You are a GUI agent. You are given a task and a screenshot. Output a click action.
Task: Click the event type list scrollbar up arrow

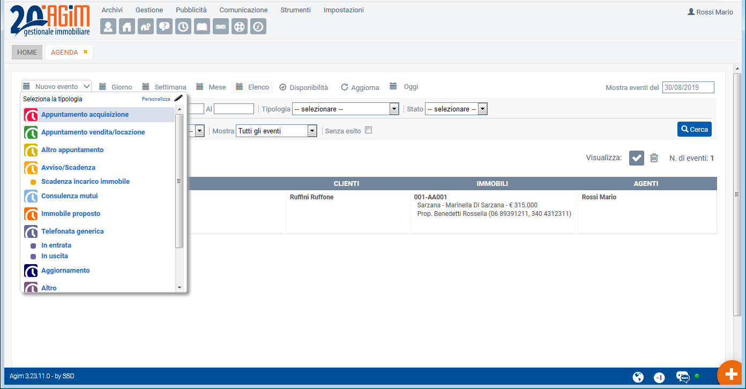coord(180,110)
